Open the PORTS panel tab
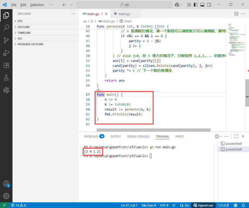This screenshot has height=208, width=249. pyautogui.click(x=179, y=136)
